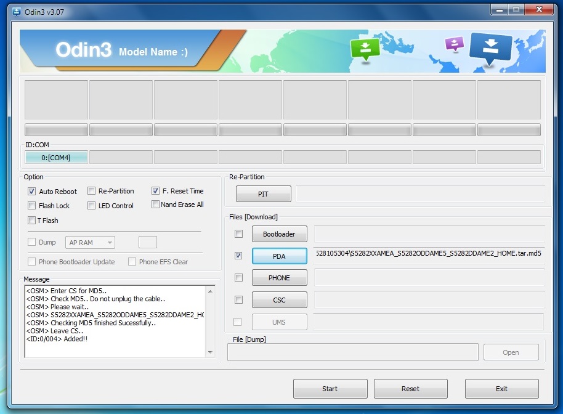This screenshot has width=563, height=414.
Task: Click the CSC file button
Action: [279, 299]
